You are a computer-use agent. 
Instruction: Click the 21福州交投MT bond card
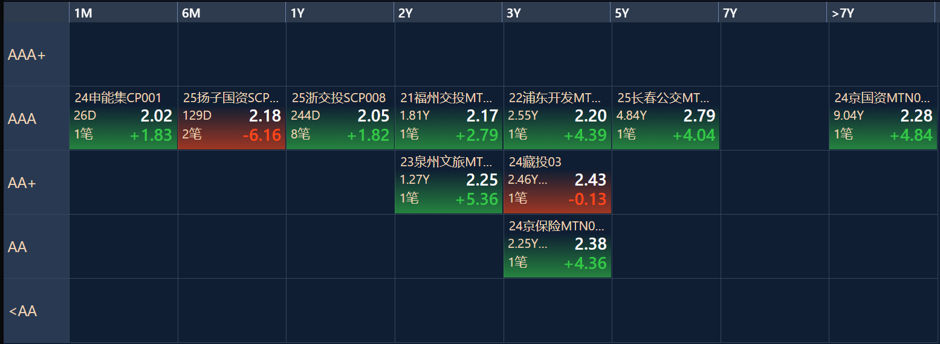[x=449, y=118]
